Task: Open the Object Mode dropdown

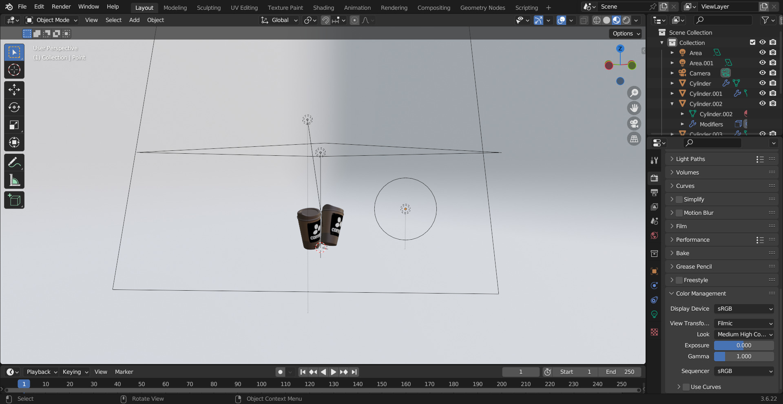Action: tap(51, 20)
